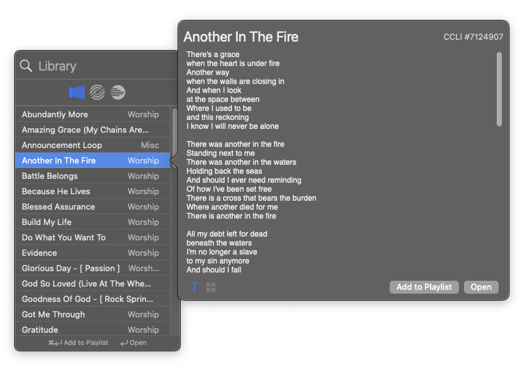
Task: Click lyric line "All my debt left for dead"
Action: tap(227, 234)
